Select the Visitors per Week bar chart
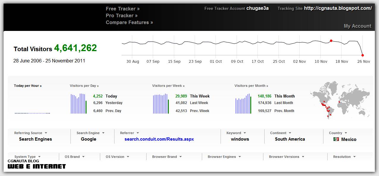The height and width of the screenshot is (176, 379). click(x=161, y=103)
